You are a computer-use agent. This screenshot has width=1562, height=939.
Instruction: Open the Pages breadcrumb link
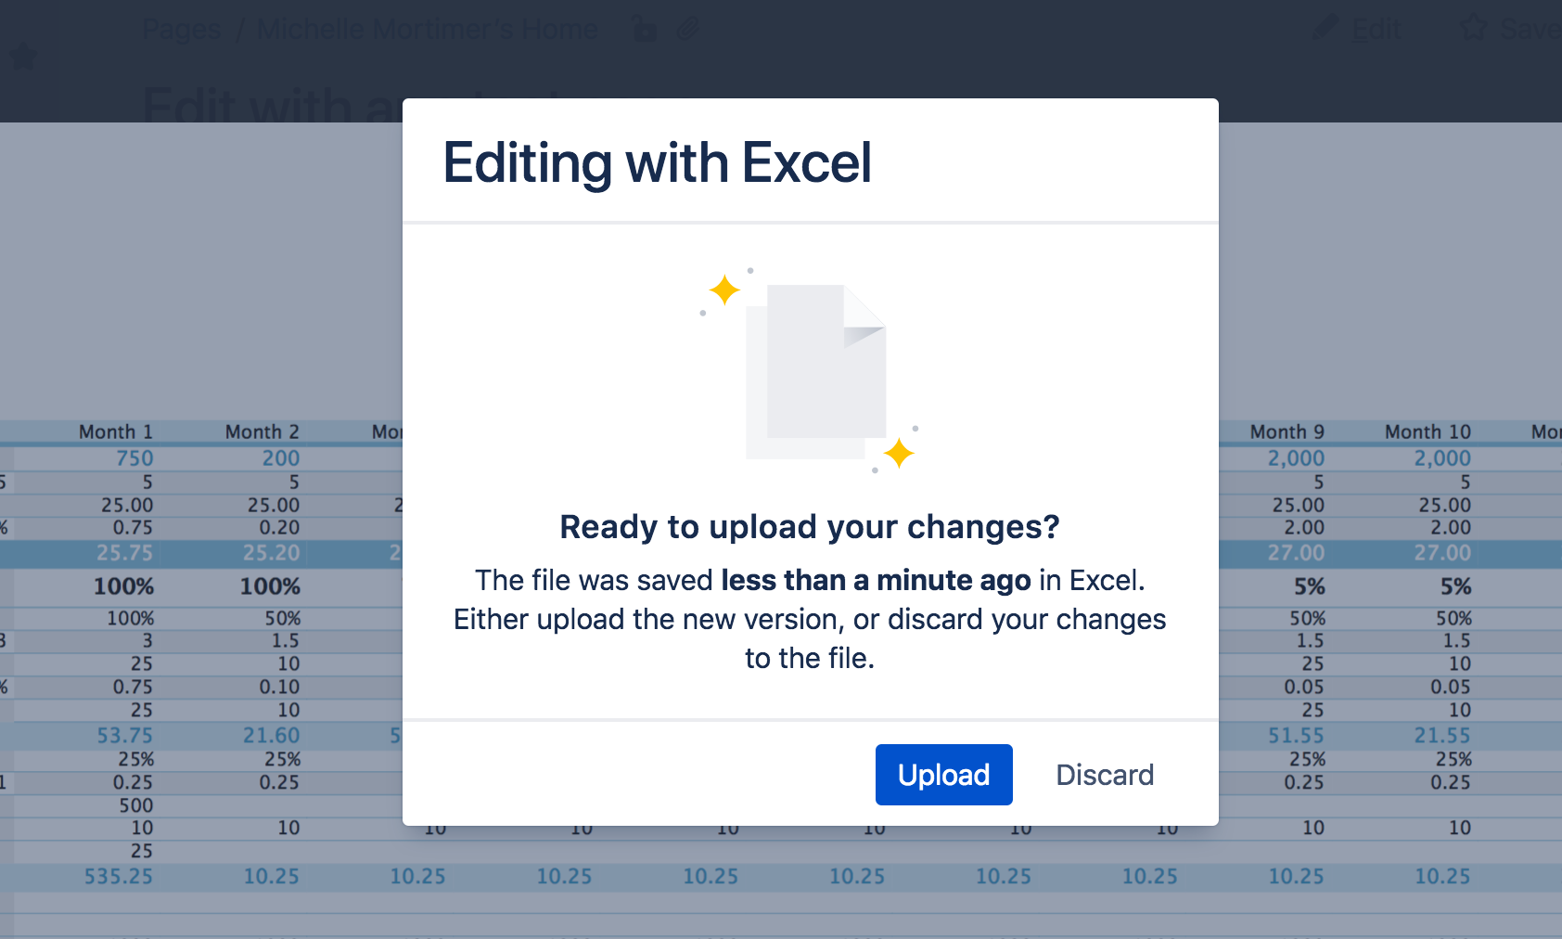pyautogui.click(x=182, y=30)
